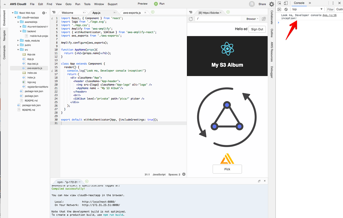343x218 pixels.
Task: Click the green Run play icon
Action: [156, 4]
